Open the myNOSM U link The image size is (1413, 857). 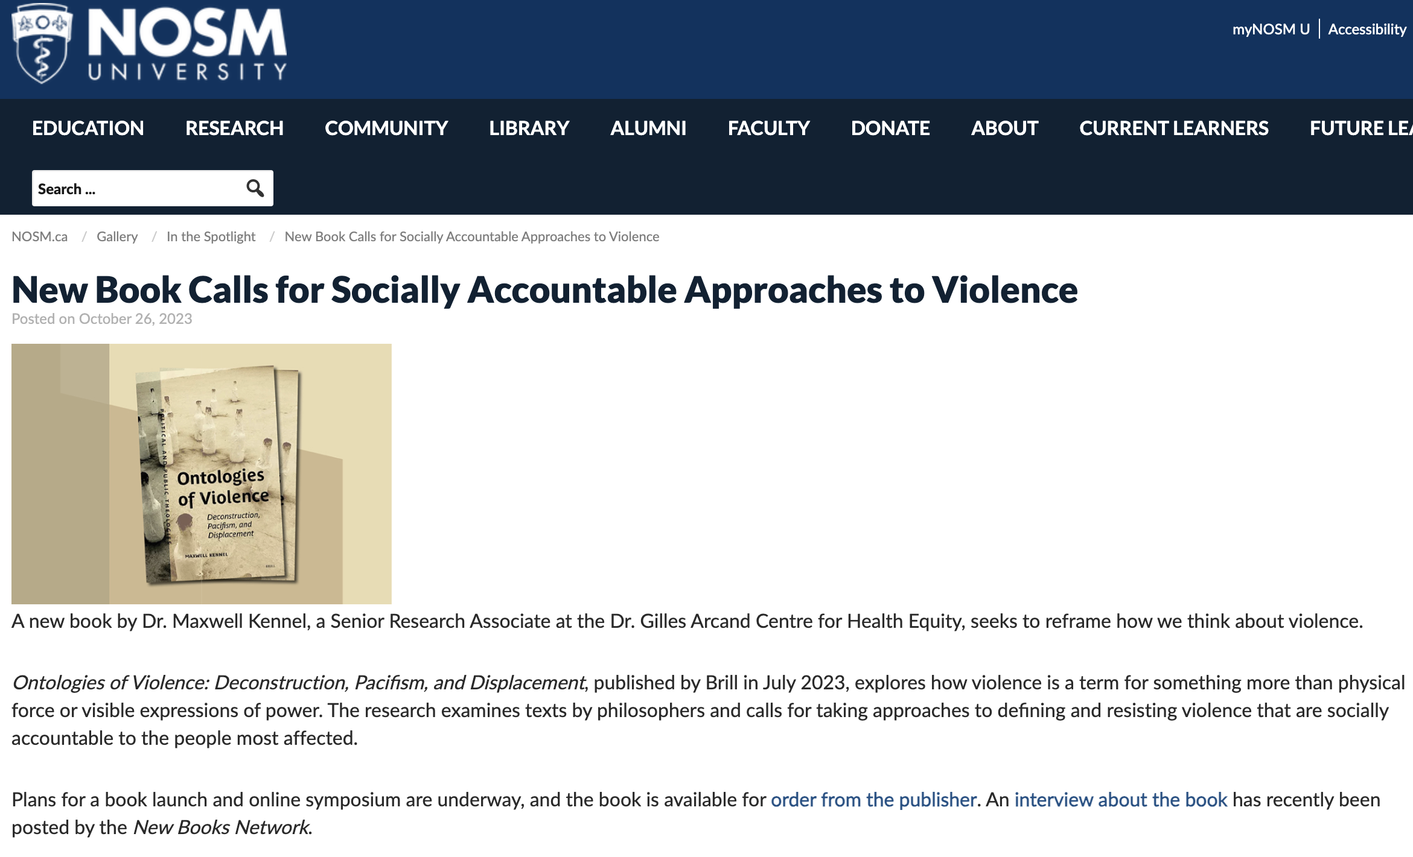point(1271,29)
